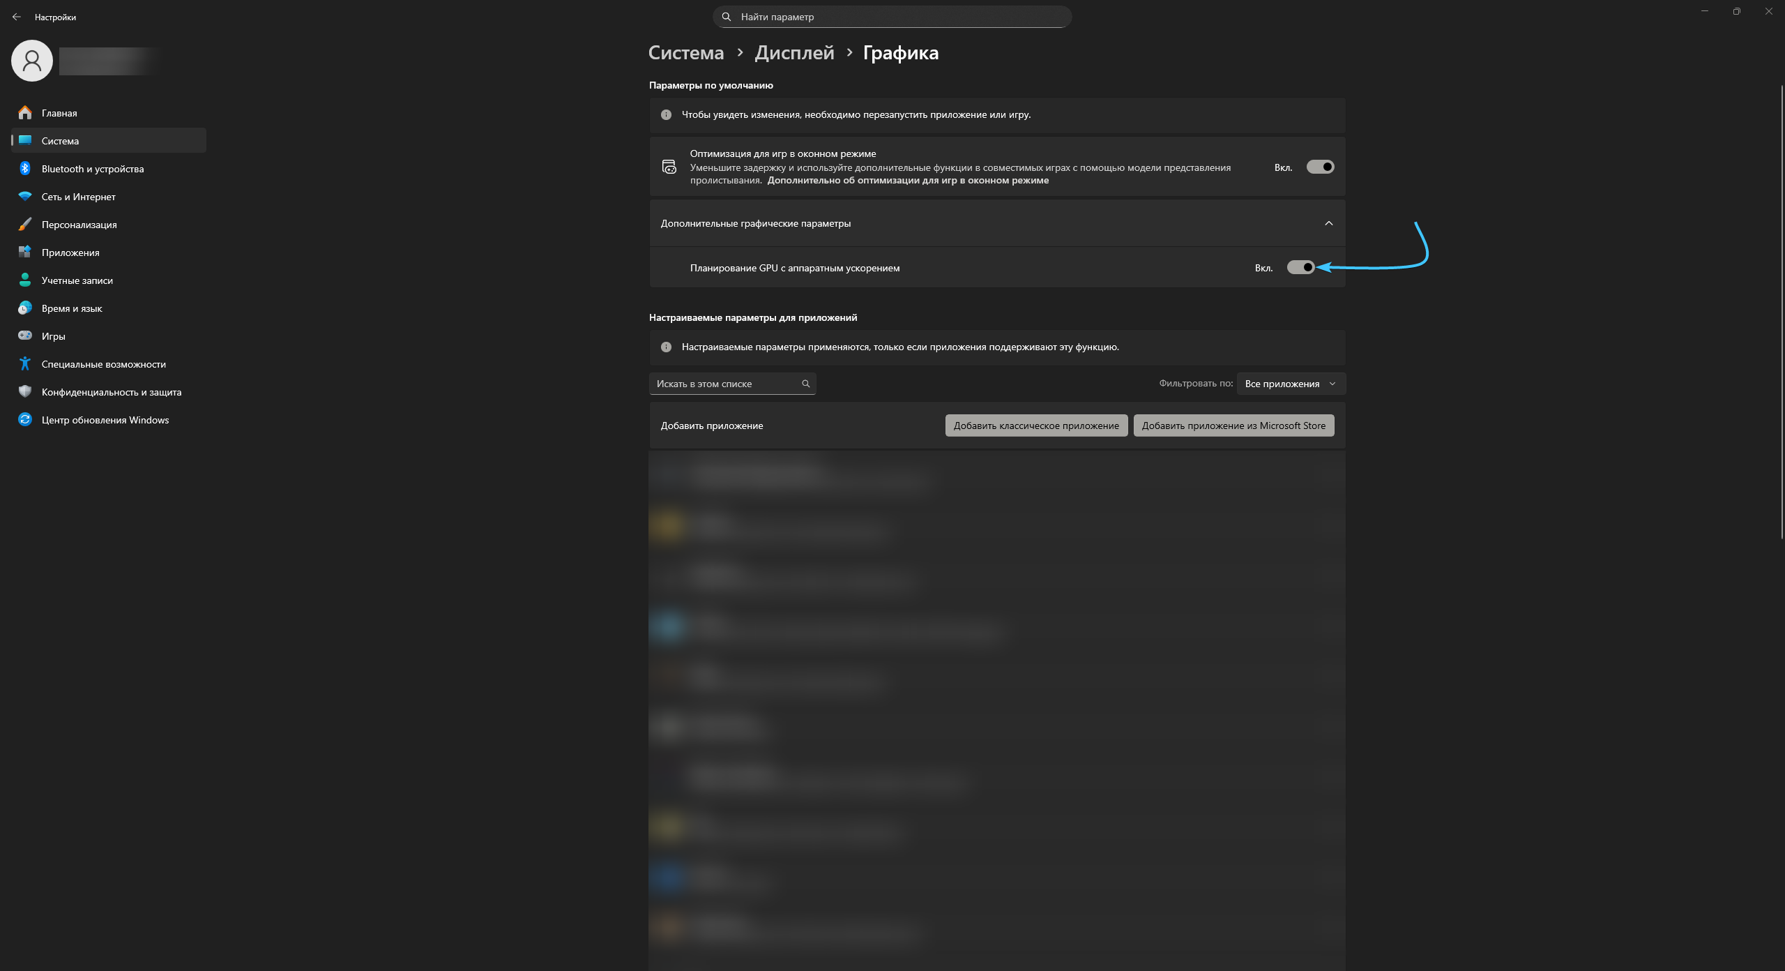
Task: Click the Accessibility figure icon
Action: (25, 363)
